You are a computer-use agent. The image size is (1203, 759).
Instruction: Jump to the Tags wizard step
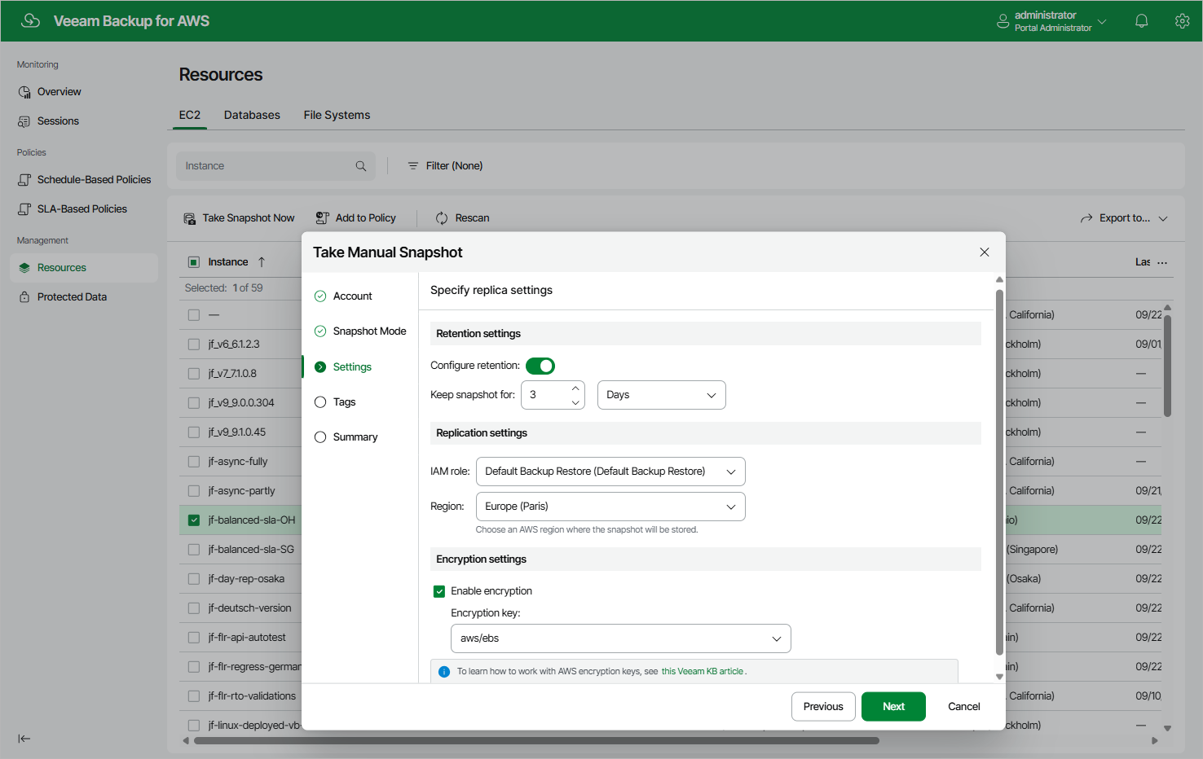[344, 402]
